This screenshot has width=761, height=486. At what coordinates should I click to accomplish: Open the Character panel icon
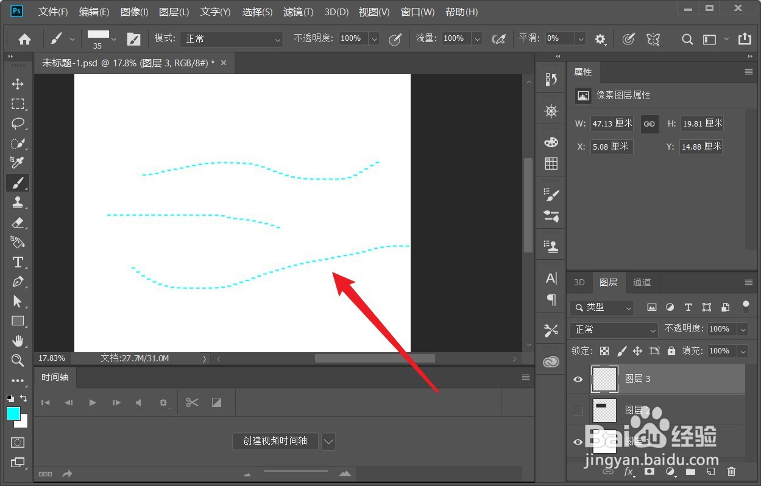click(551, 279)
